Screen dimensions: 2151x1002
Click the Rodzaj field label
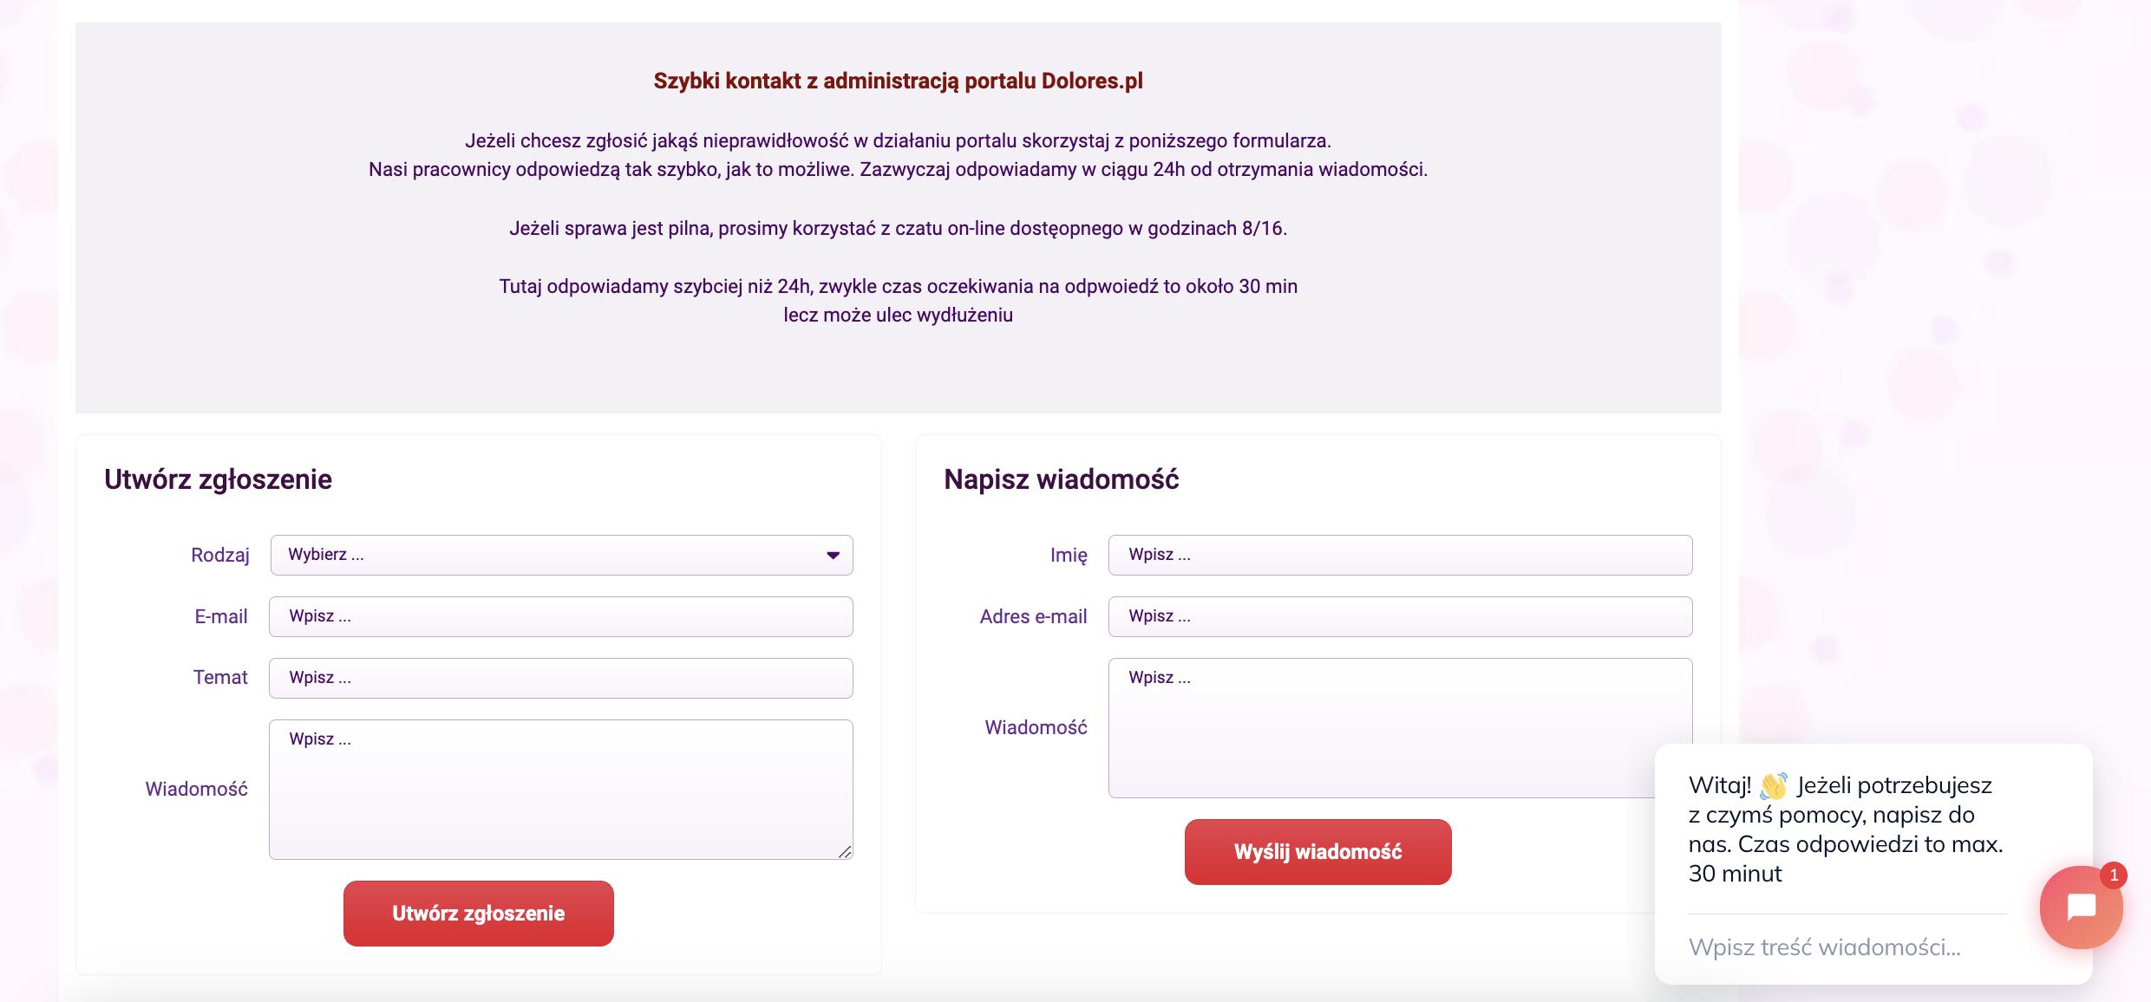tap(220, 556)
